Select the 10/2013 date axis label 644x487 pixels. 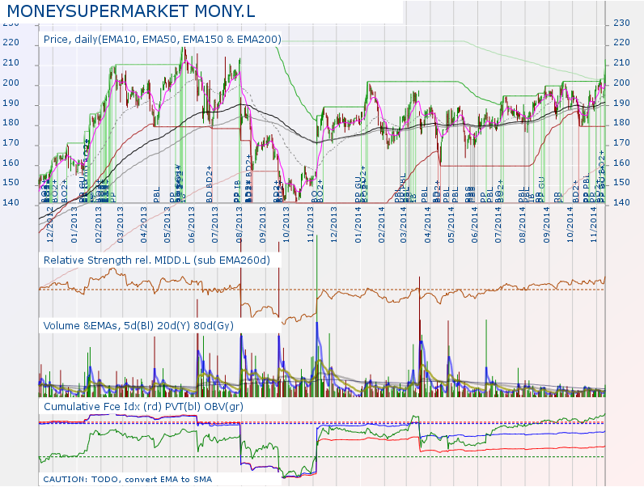286,225
